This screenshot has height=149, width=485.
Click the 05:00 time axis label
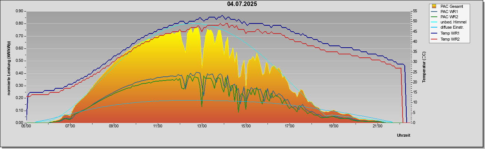tap(26, 127)
